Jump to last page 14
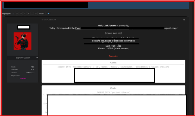Screen dimensions: 195x116 tap(35, 13)
